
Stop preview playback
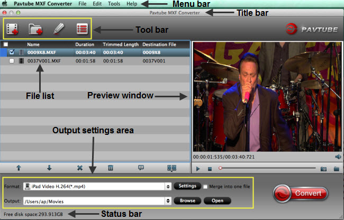click(x=210, y=169)
